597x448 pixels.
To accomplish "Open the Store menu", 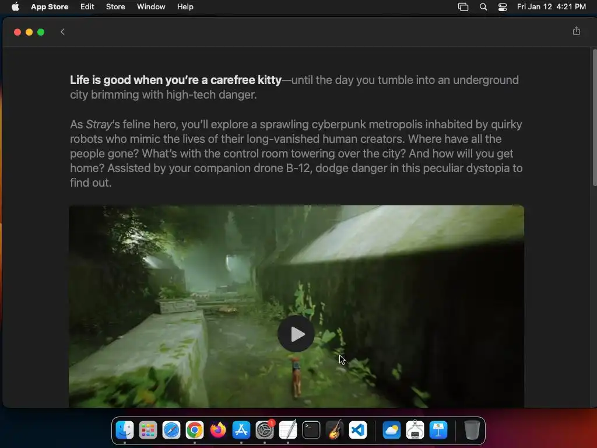I will 115,6.
